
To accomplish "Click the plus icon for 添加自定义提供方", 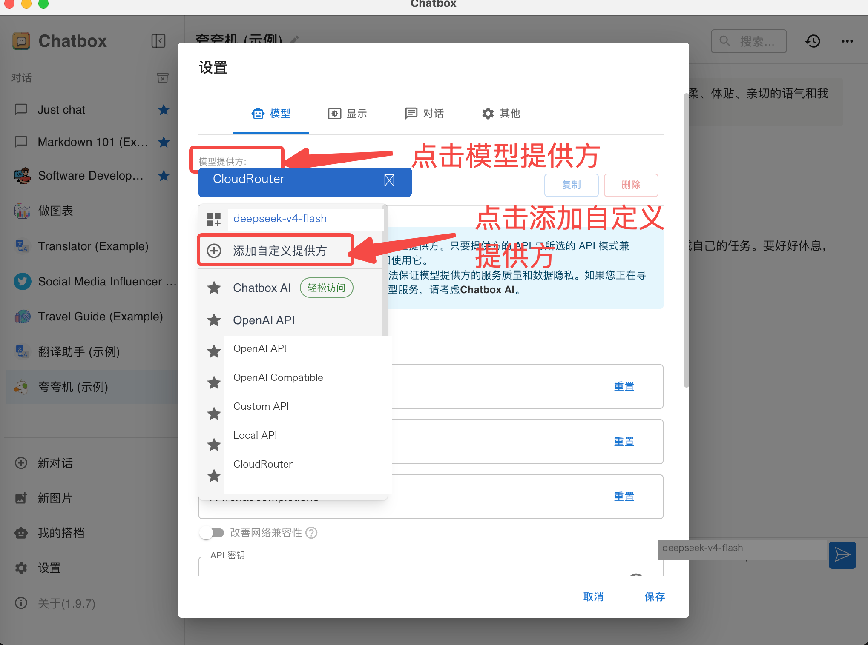I will tap(214, 251).
